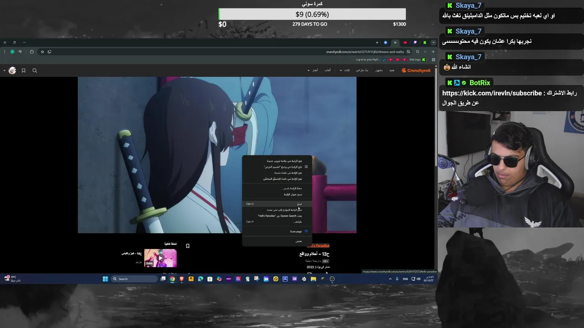Choose the Ctrl+C copy menu entry
Image resolution: width=584 pixels, height=328 pixels.
277,204
